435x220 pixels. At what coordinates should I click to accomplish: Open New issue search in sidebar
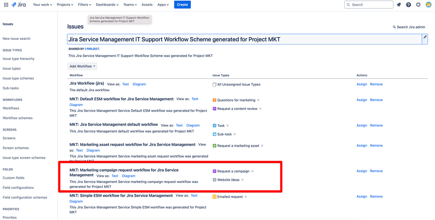(x=17, y=38)
